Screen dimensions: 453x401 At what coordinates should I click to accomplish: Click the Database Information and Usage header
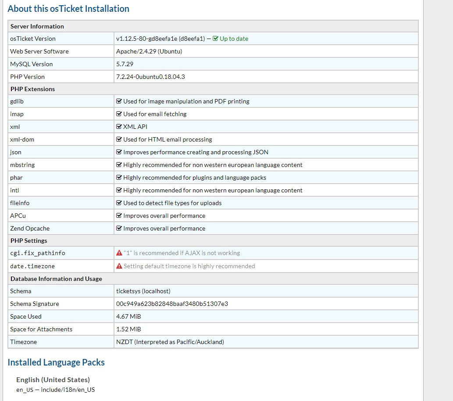[x=56, y=279]
